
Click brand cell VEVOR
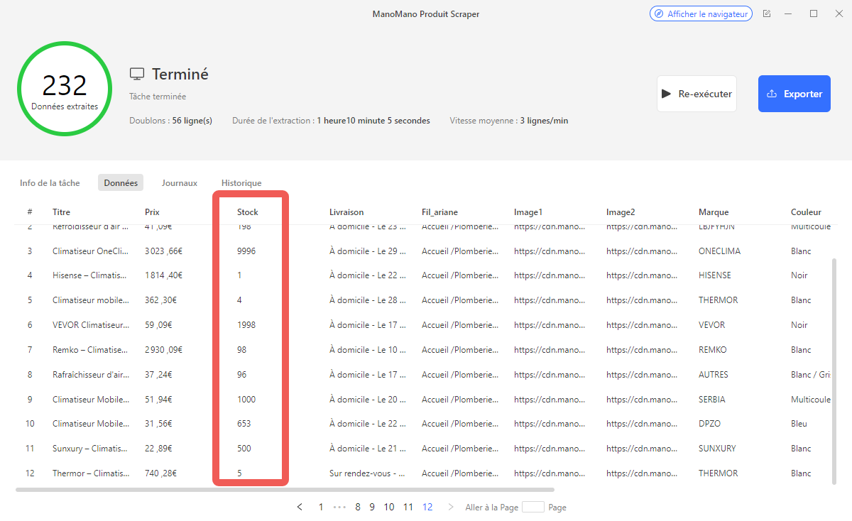tap(712, 325)
